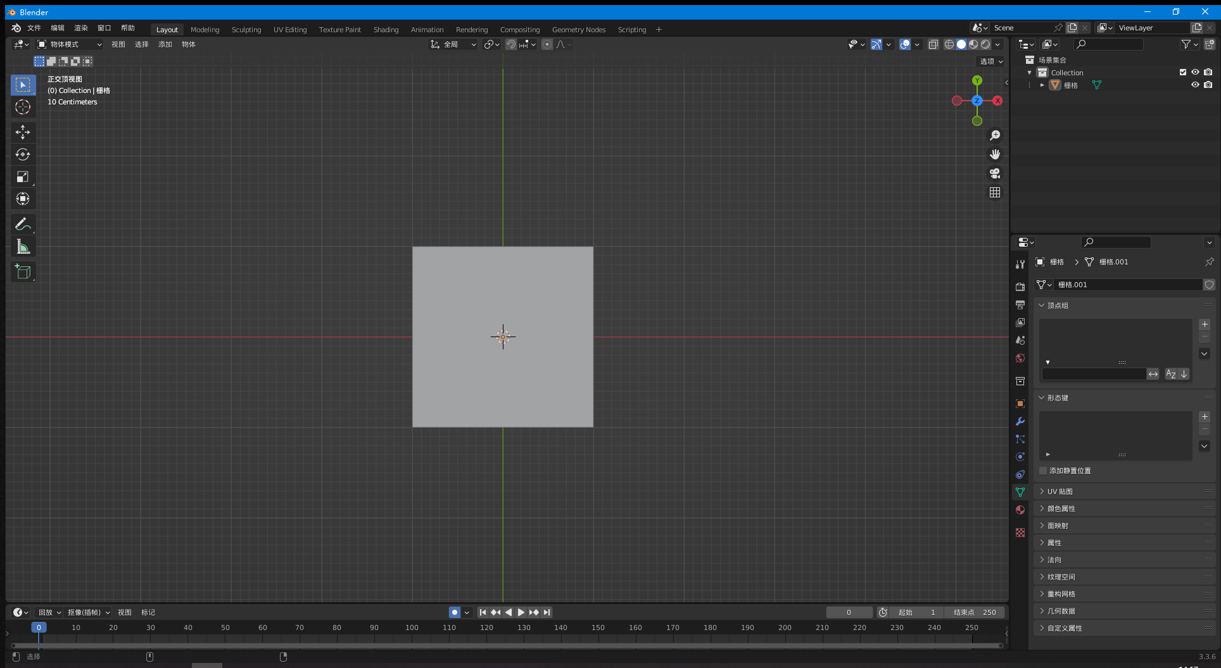Toggle snapping magnet in viewport header

click(510, 44)
